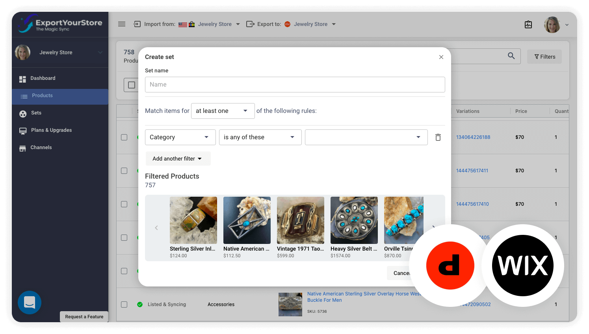Check the select-all checkbox in the table header

click(132, 85)
